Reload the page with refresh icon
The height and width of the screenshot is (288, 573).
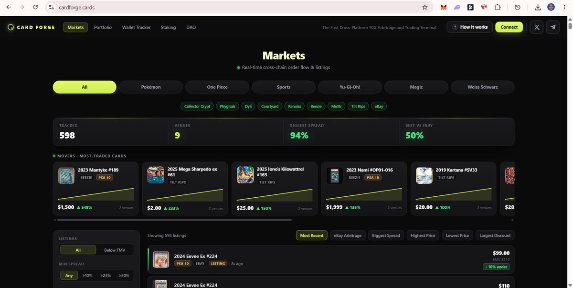point(35,7)
